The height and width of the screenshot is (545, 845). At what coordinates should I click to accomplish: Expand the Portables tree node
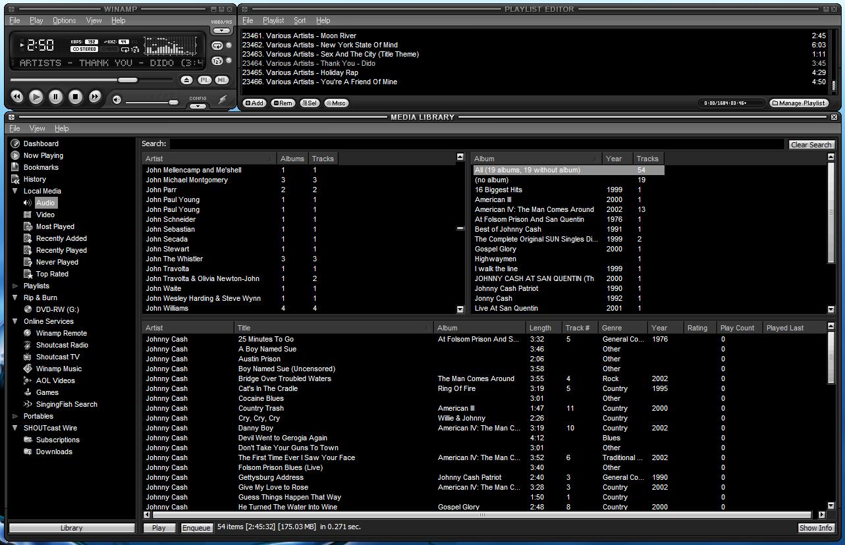tap(15, 416)
